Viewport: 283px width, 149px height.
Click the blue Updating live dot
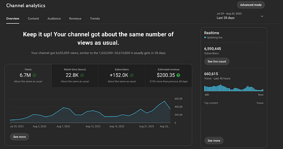205,38
